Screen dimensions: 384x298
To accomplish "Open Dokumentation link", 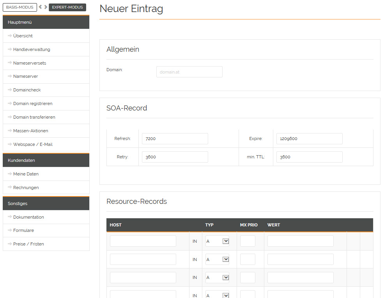I will (46, 217).
